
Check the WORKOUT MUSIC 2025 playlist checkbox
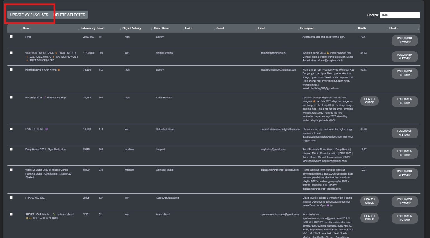tap(11, 53)
